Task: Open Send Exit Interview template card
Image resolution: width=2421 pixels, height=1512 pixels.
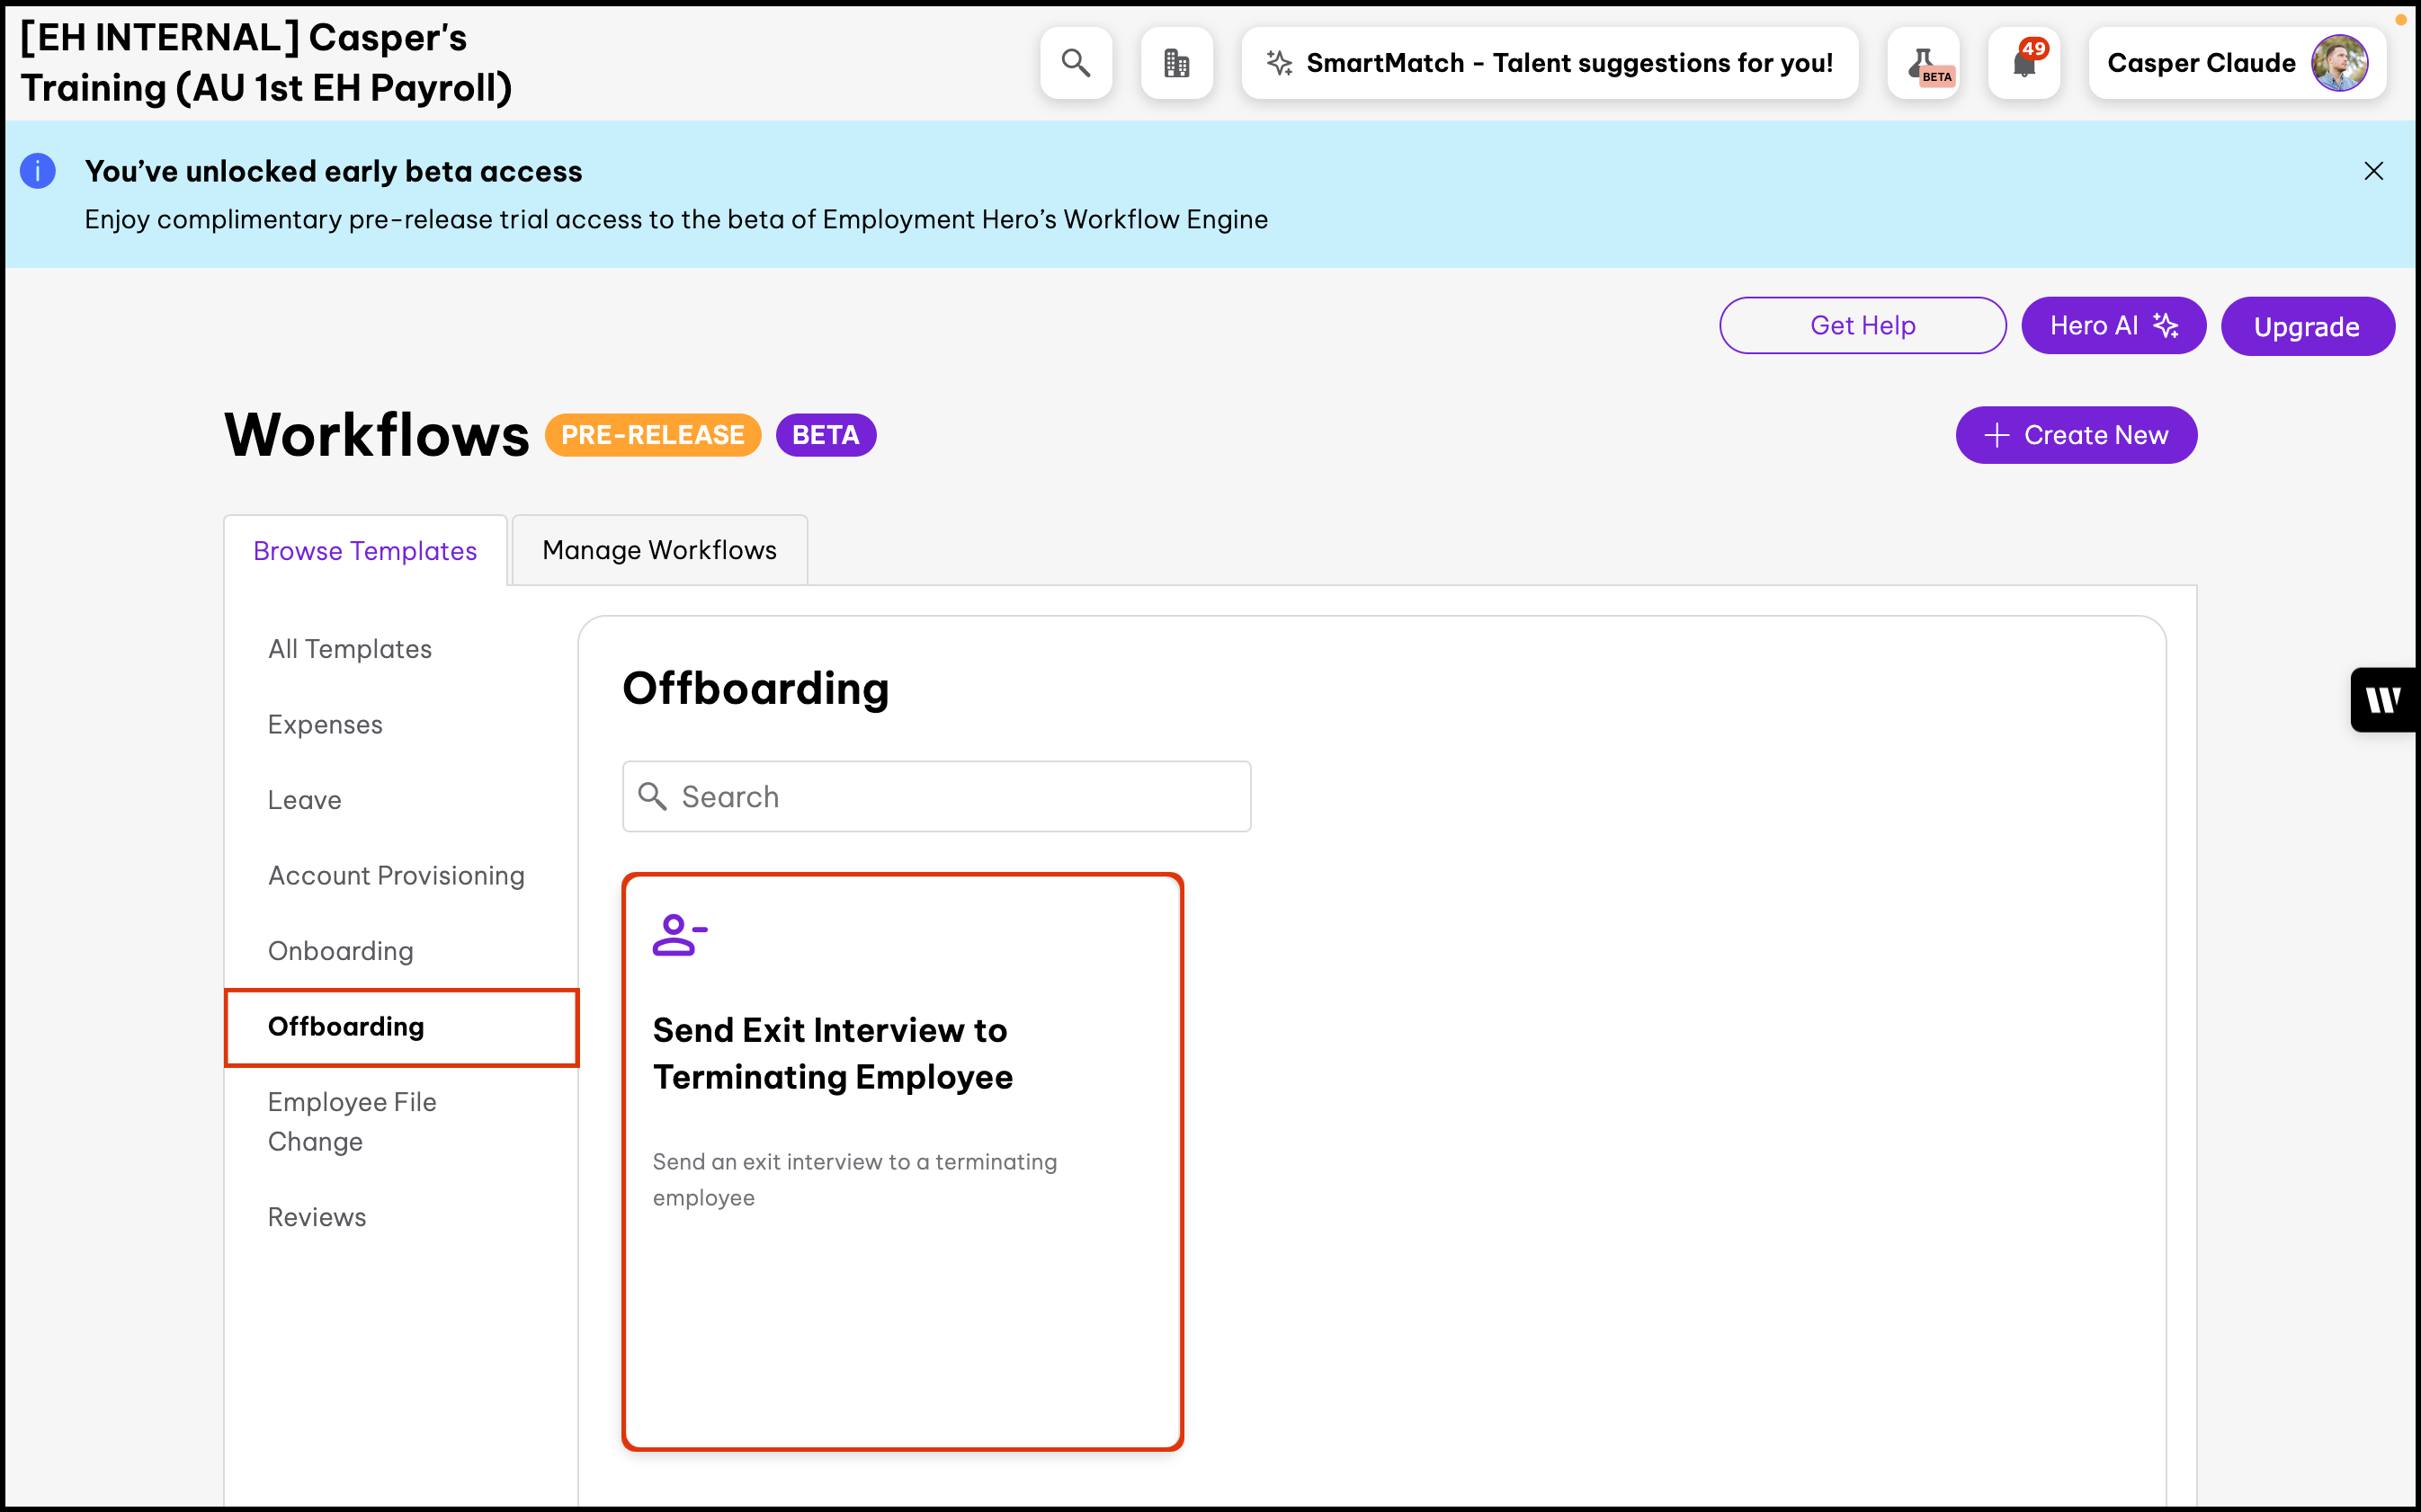Action: click(901, 1160)
